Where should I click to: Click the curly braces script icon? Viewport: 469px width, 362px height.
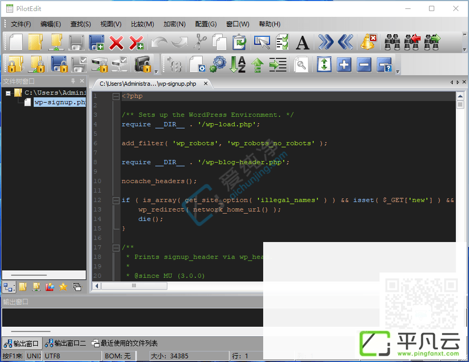coord(175,64)
